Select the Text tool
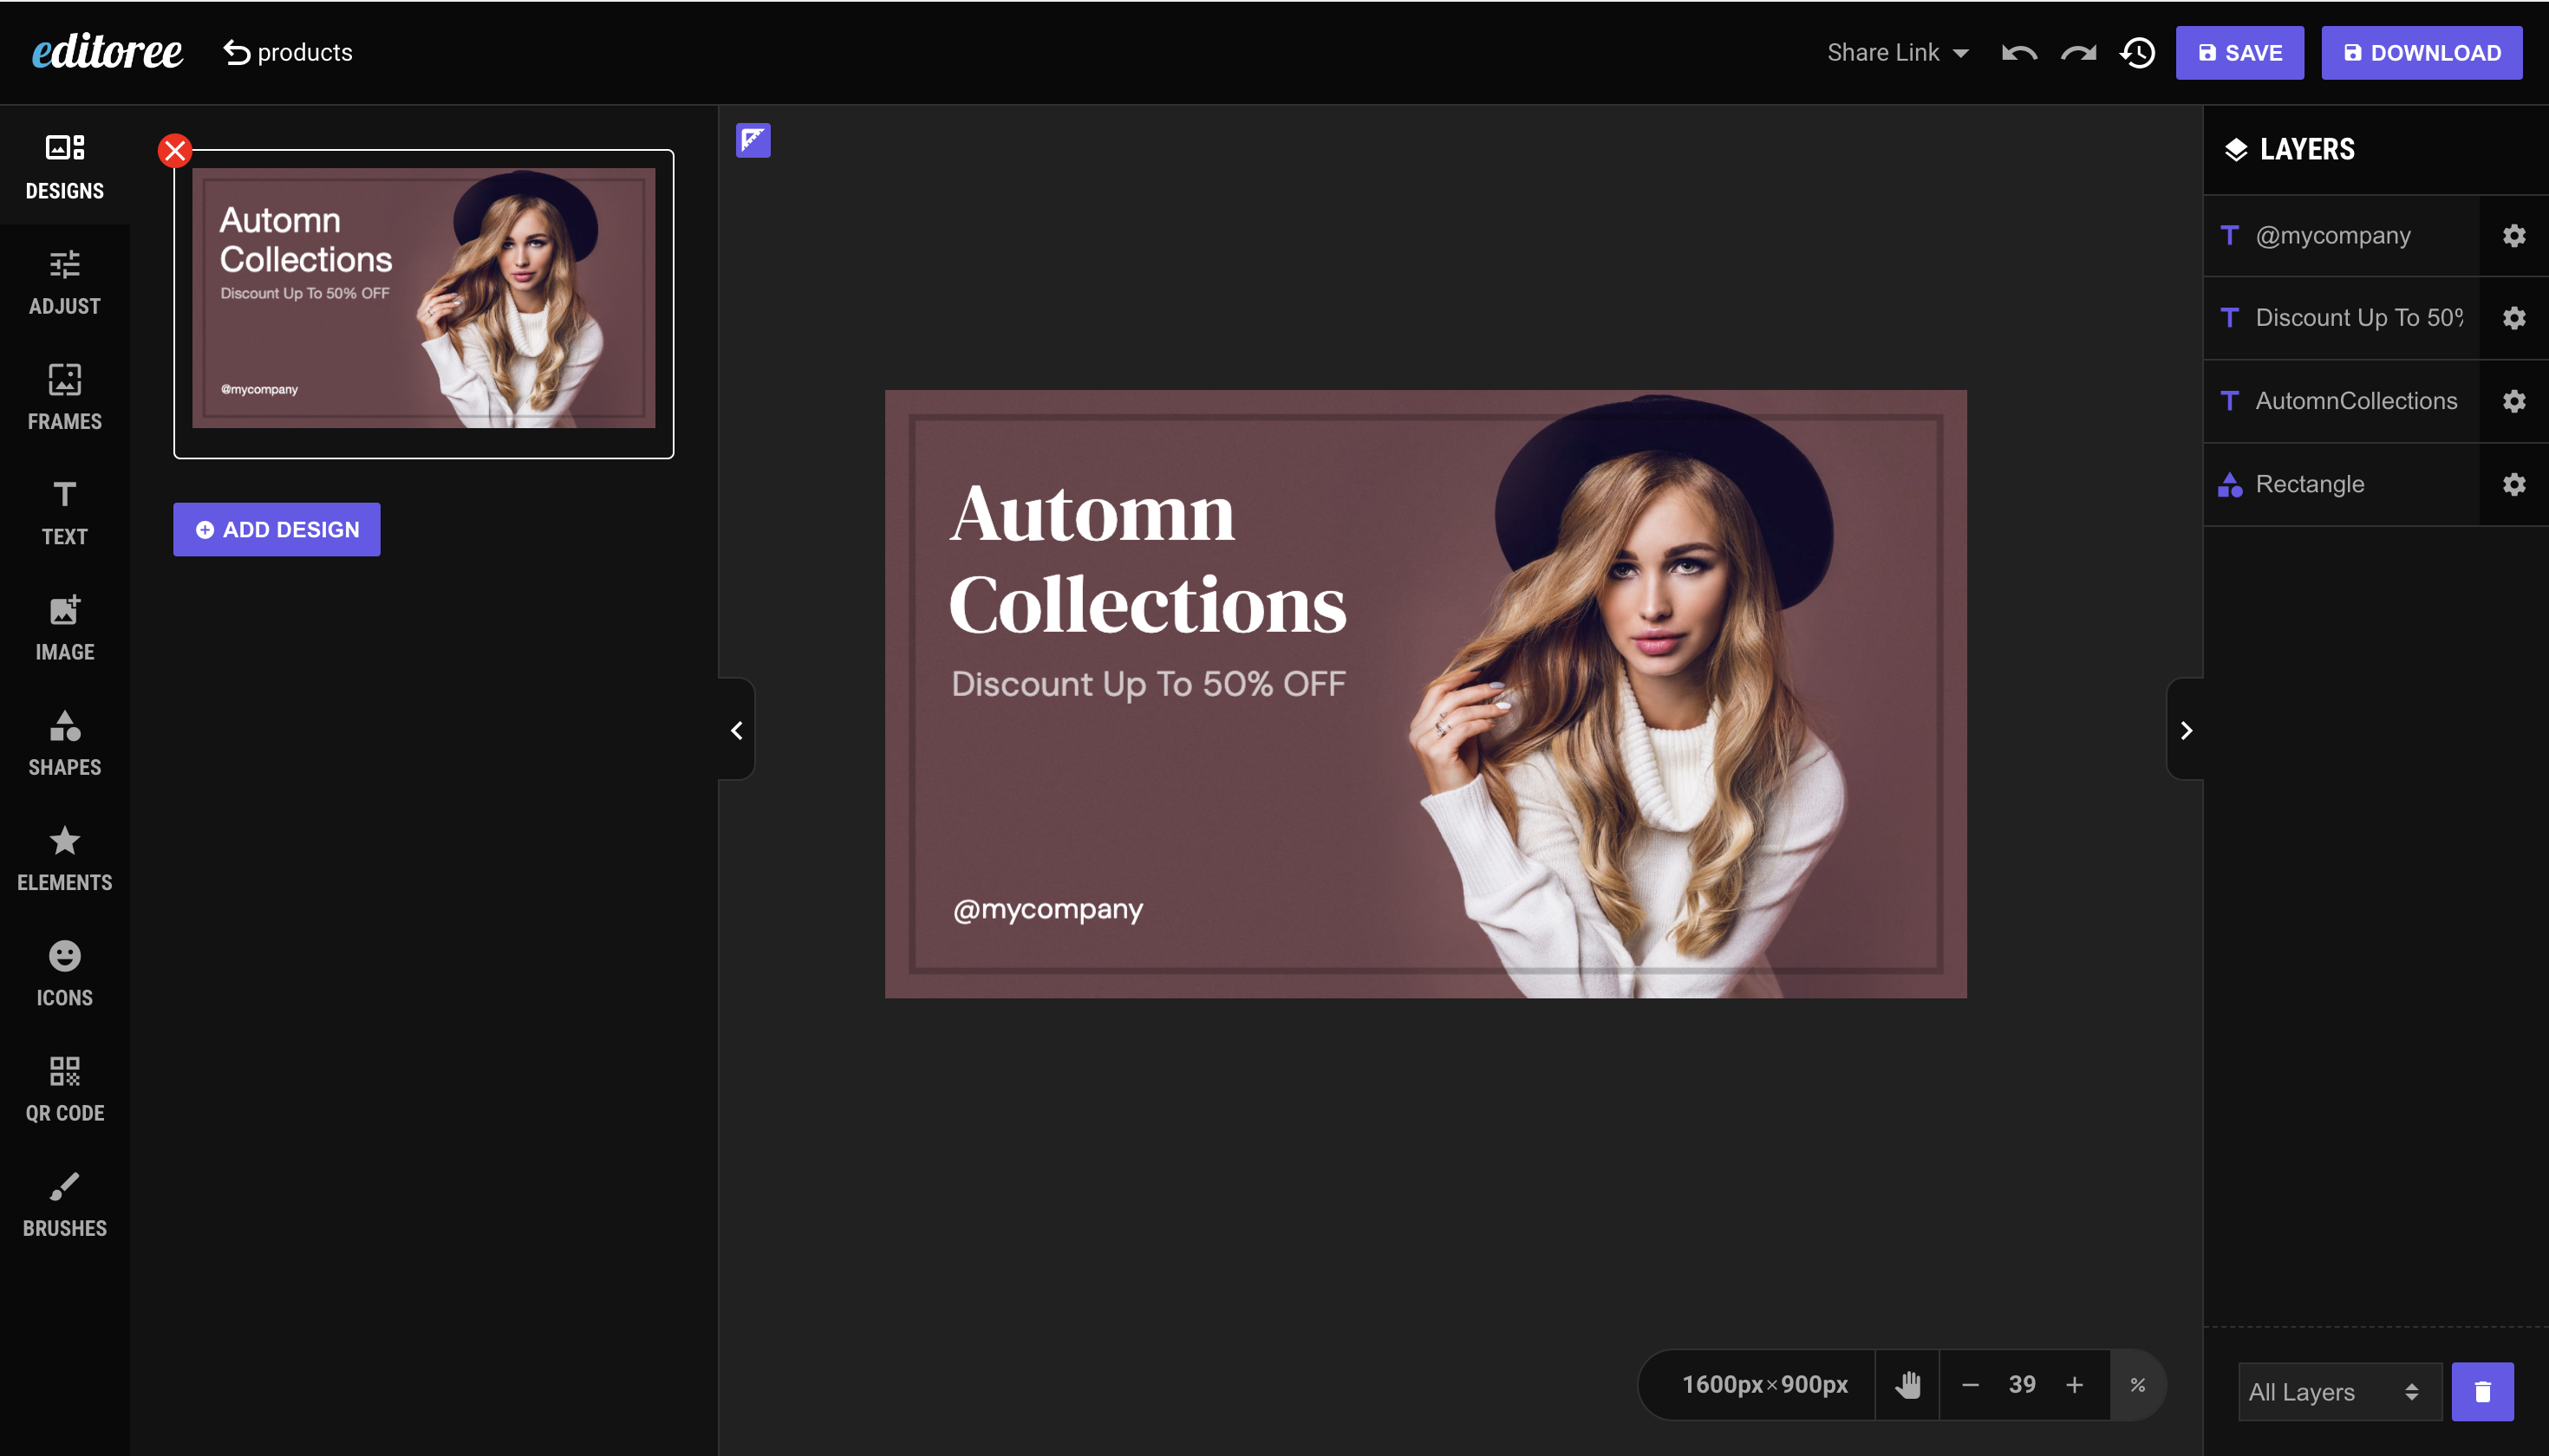The height and width of the screenshot is (1456, 2549). [65, 513]
